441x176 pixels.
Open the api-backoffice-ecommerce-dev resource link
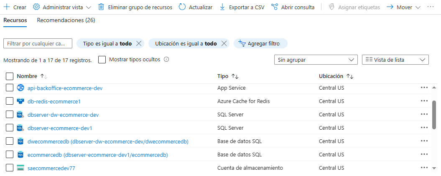tap(65, 88)
